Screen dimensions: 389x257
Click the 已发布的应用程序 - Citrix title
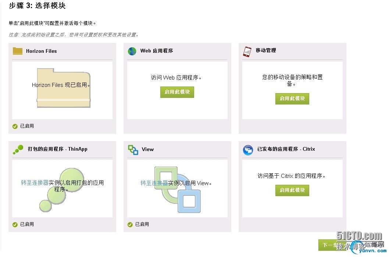pos(286,149)
